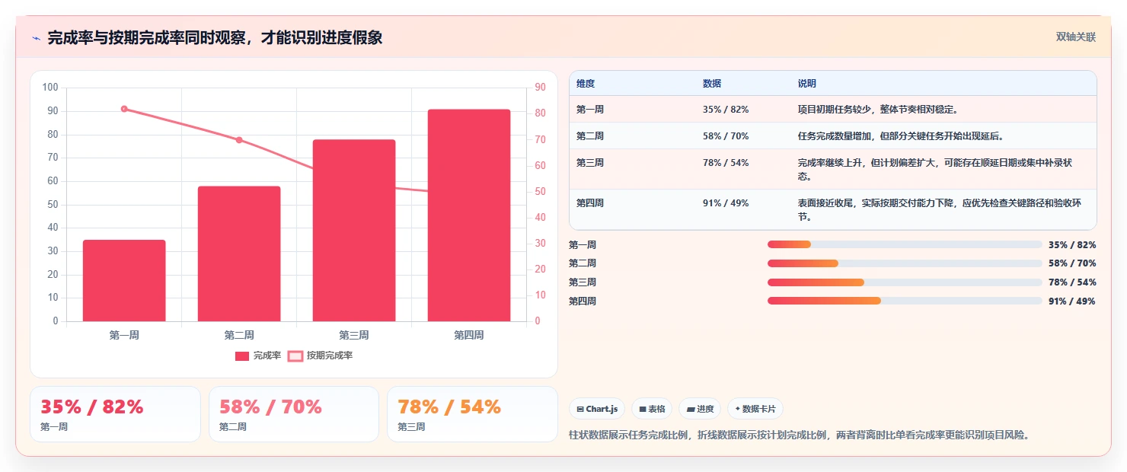The width and height of the screenshot is (1127, 472).
Task: Click the 第二周 progress bar
Action: pos(905,263)
